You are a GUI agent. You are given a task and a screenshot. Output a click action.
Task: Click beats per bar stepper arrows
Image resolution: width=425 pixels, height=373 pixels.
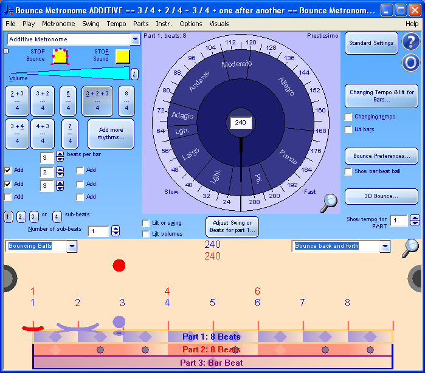(60, 157)
